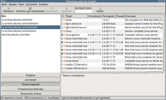
Task: Select ru.archive.ubuntu.com/main origin
Action: pyautogui.click(x=31, y=20)
